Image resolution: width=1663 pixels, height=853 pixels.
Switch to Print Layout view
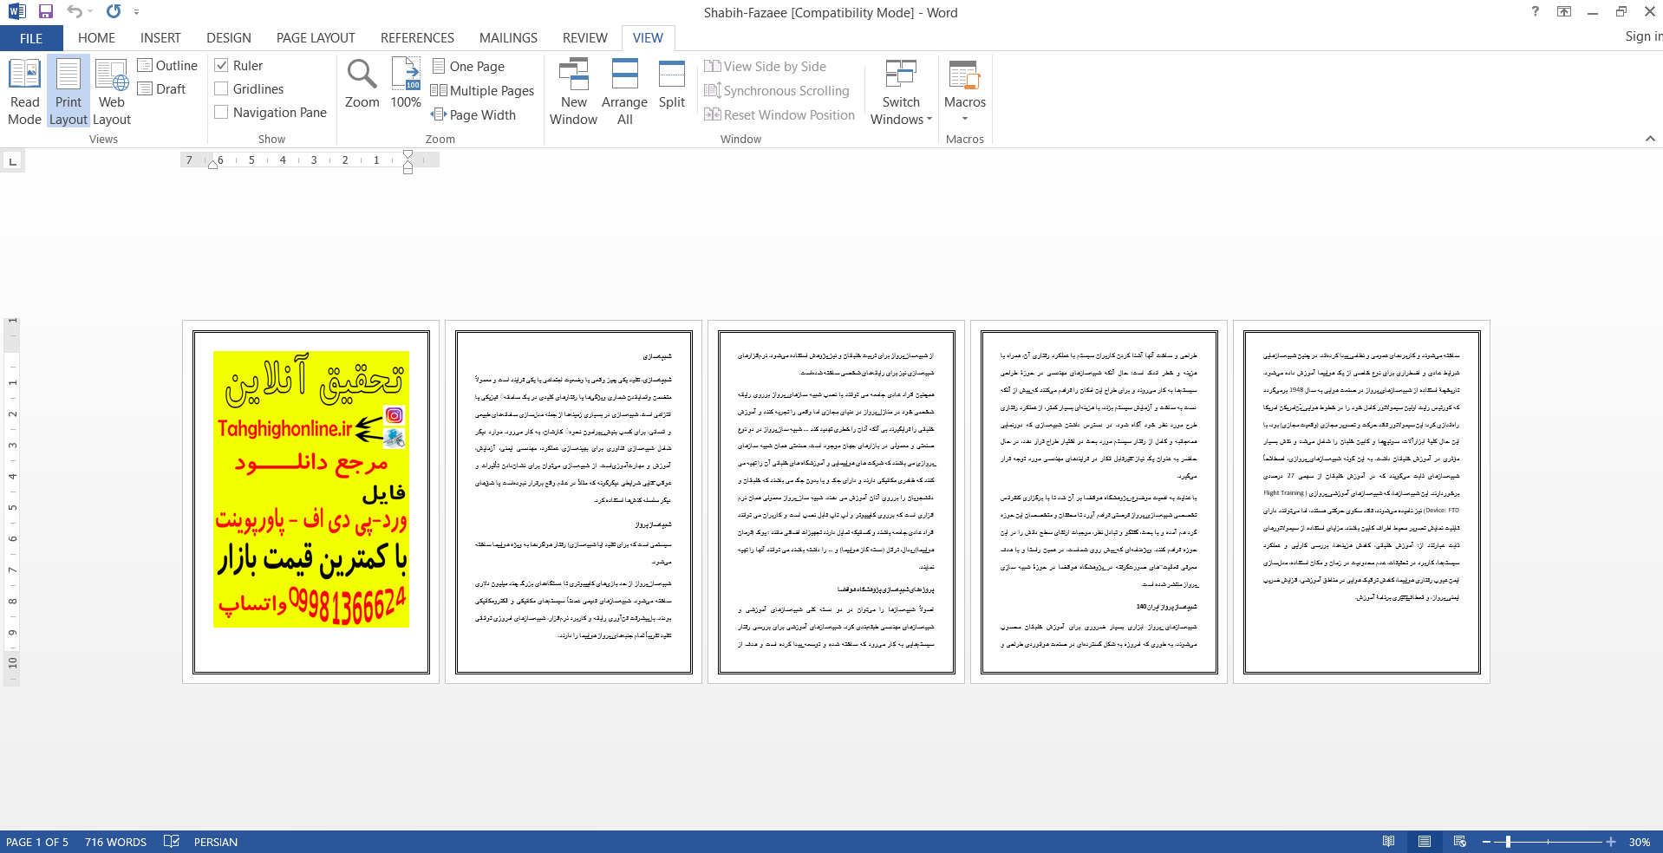click(68, 92)
